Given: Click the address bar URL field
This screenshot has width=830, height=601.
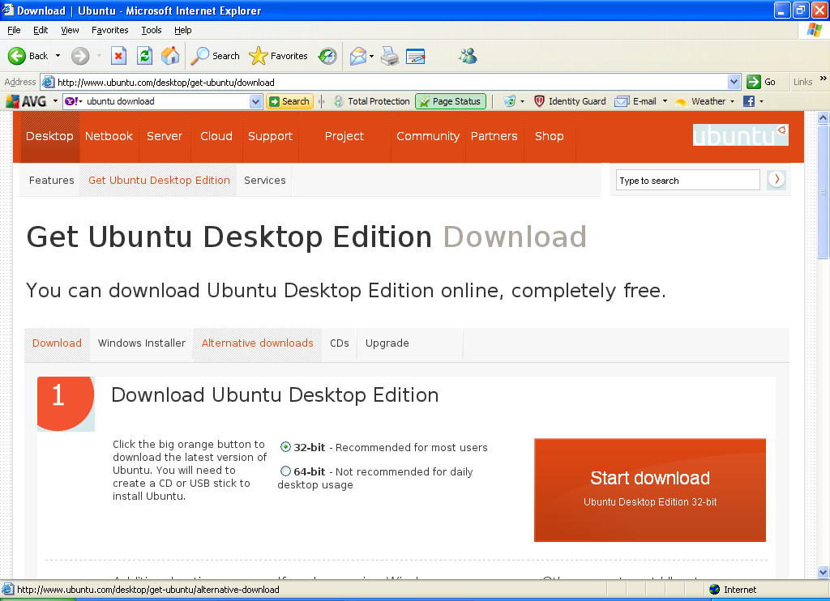Looking at the screenshot, I should (x=391, y=82).
